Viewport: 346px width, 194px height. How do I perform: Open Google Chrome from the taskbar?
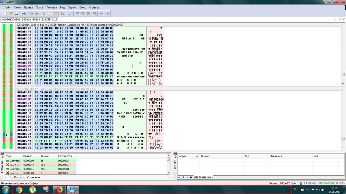point(19,190)
